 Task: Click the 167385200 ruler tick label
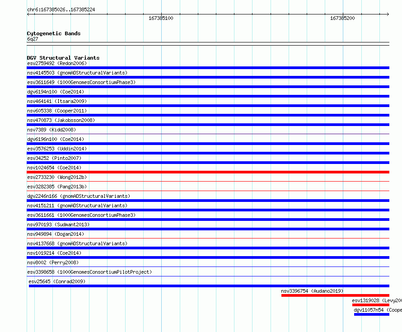[342, 18]
